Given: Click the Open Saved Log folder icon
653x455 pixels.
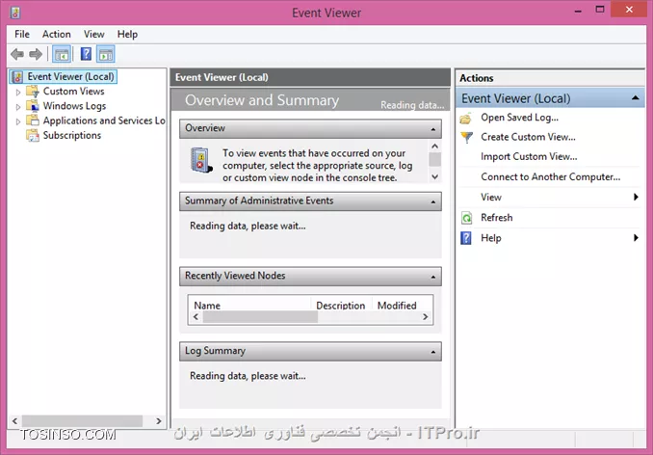Looking at the screenshot, I should click(x=466, y=119).
